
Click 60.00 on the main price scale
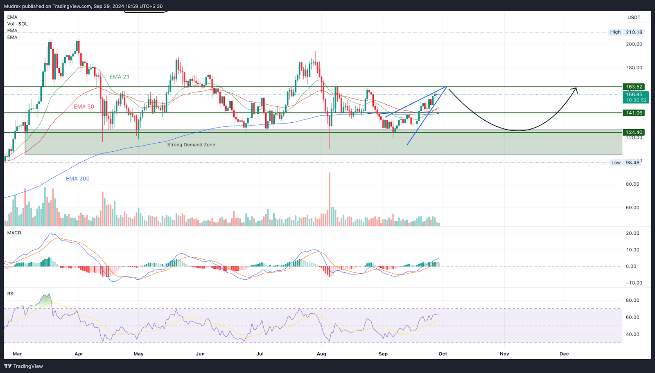[632, 207]
